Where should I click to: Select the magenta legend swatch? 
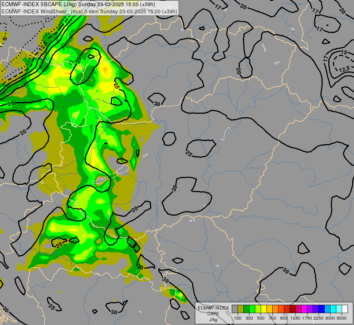(x=304, y=309)
